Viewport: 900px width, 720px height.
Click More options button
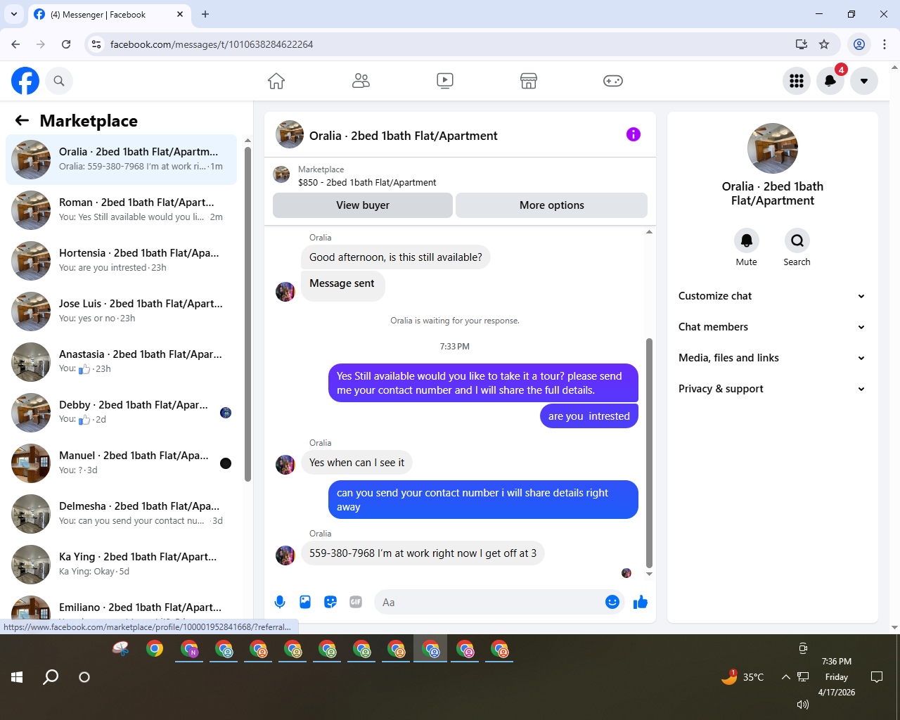(552, 205)
